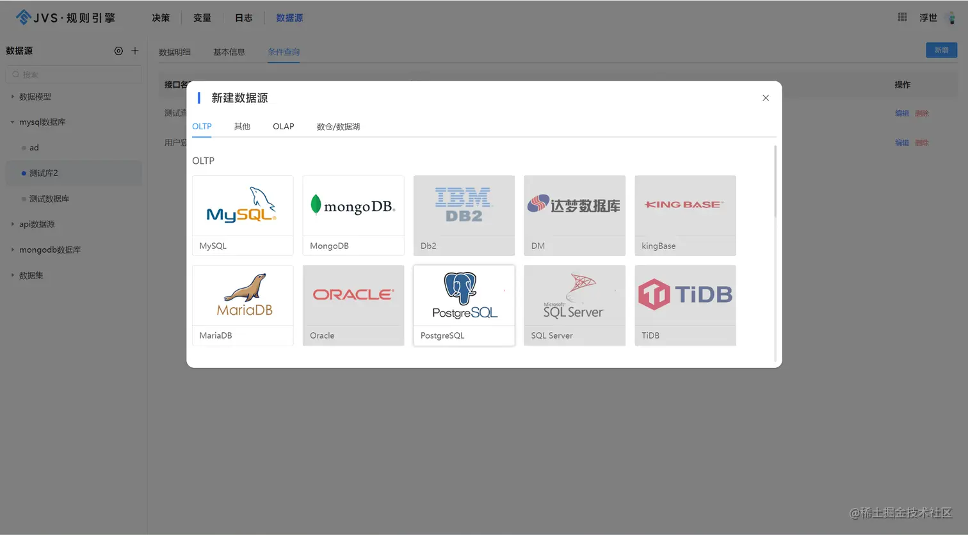Select the SQL Server card
The image size is (968, 535).
tap(574, 305)
